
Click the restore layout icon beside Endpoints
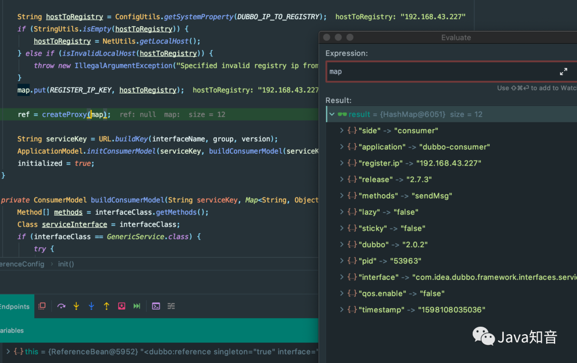coord(42,306)
